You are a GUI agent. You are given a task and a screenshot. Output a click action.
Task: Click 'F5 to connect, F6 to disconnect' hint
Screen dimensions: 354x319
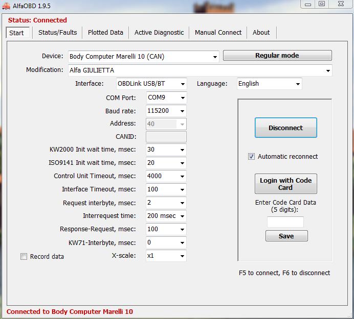[x=284, y=273]
